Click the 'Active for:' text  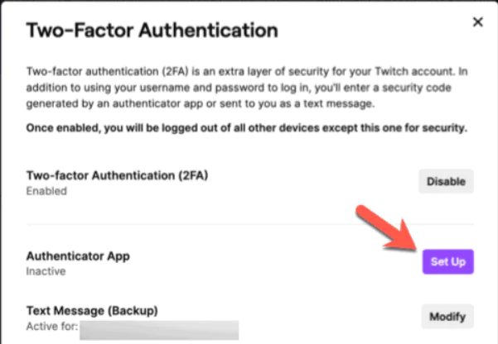[51, 326]
